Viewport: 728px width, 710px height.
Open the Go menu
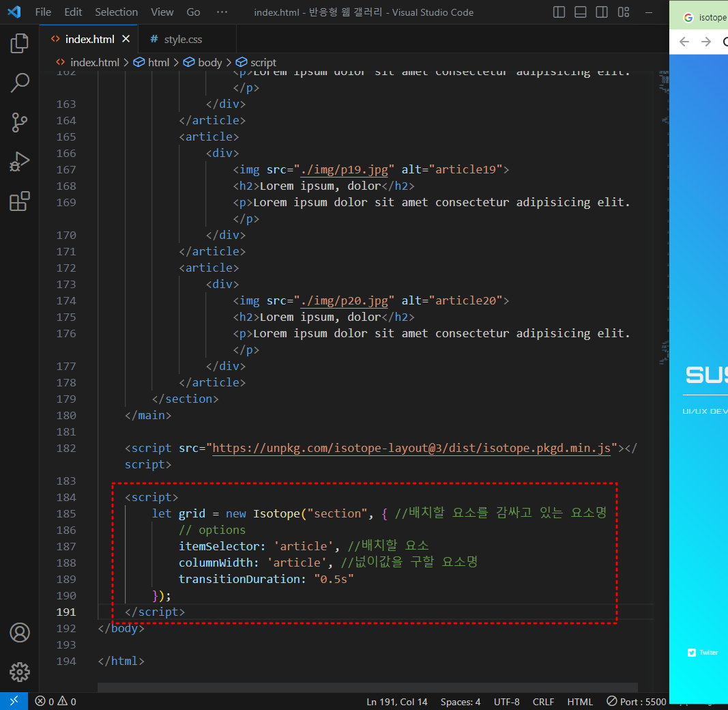click(x=193, y=12)
